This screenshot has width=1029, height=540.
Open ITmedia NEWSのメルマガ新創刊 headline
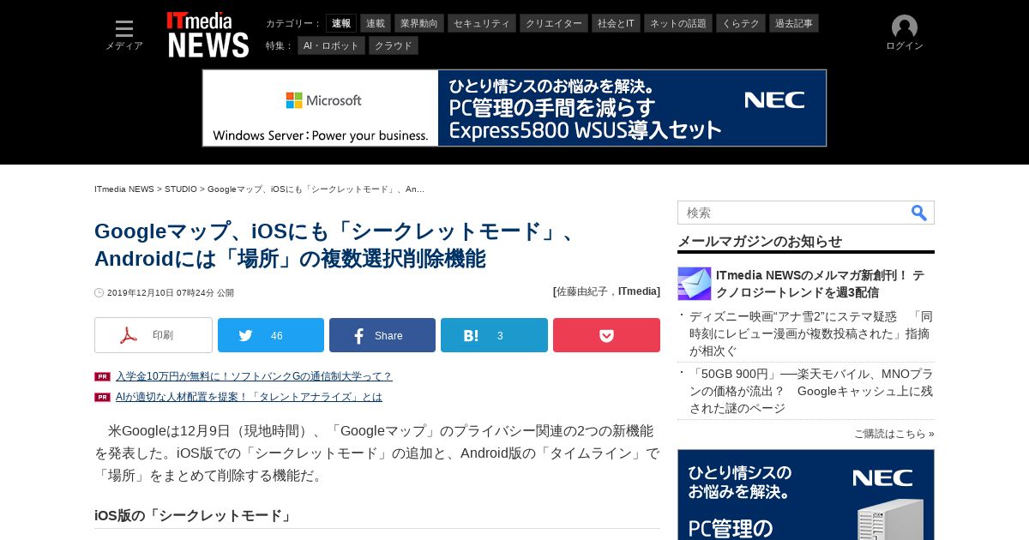(820, 284)
